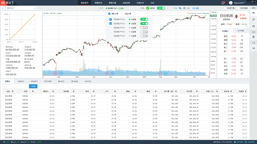The width and height of the screenshot is (257, 144).
Task: Toggle the main strategy ON switch in toolbar
Action: click(161, 8)
